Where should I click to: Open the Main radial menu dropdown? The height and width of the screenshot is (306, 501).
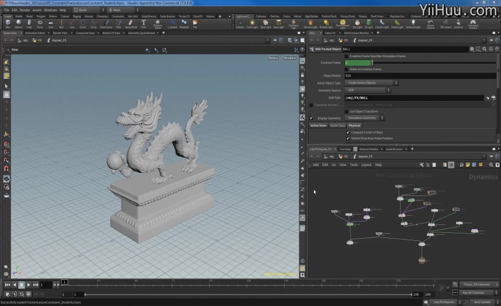pos(123,10)
